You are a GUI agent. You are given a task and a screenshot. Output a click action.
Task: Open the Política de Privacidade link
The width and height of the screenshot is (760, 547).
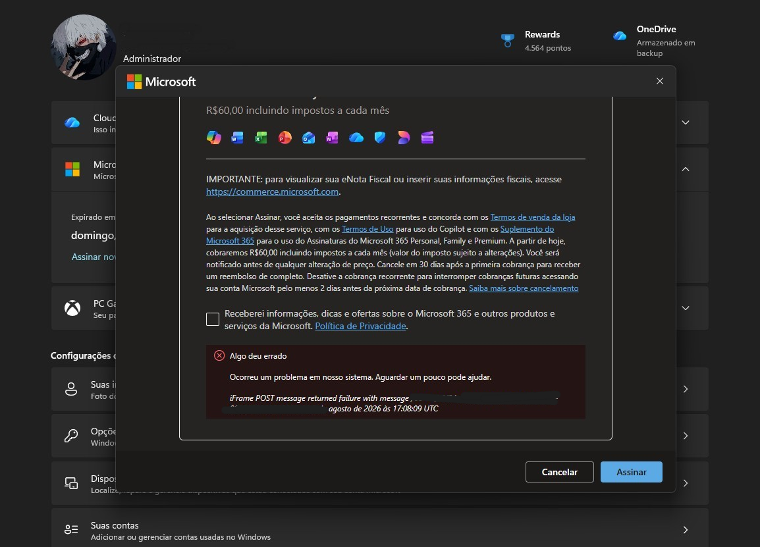click(x=361, y=326)
